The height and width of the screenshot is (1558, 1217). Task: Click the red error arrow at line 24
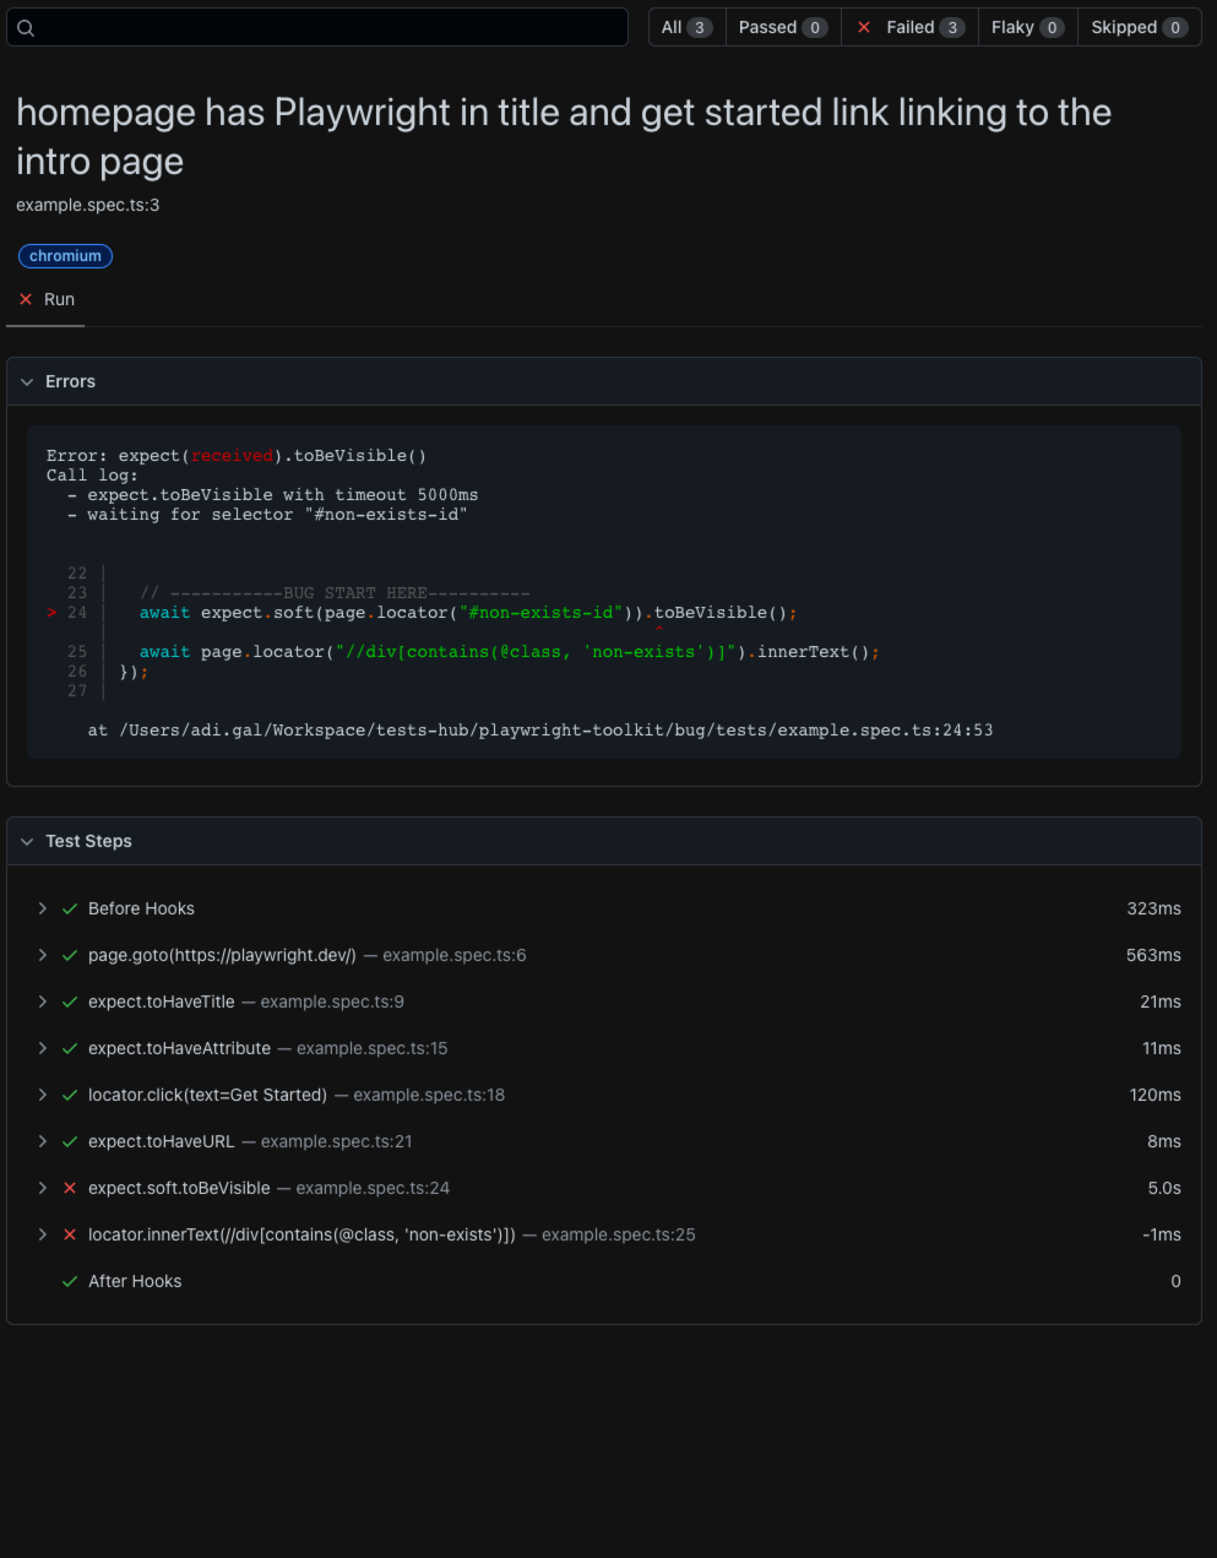[51, 612]
